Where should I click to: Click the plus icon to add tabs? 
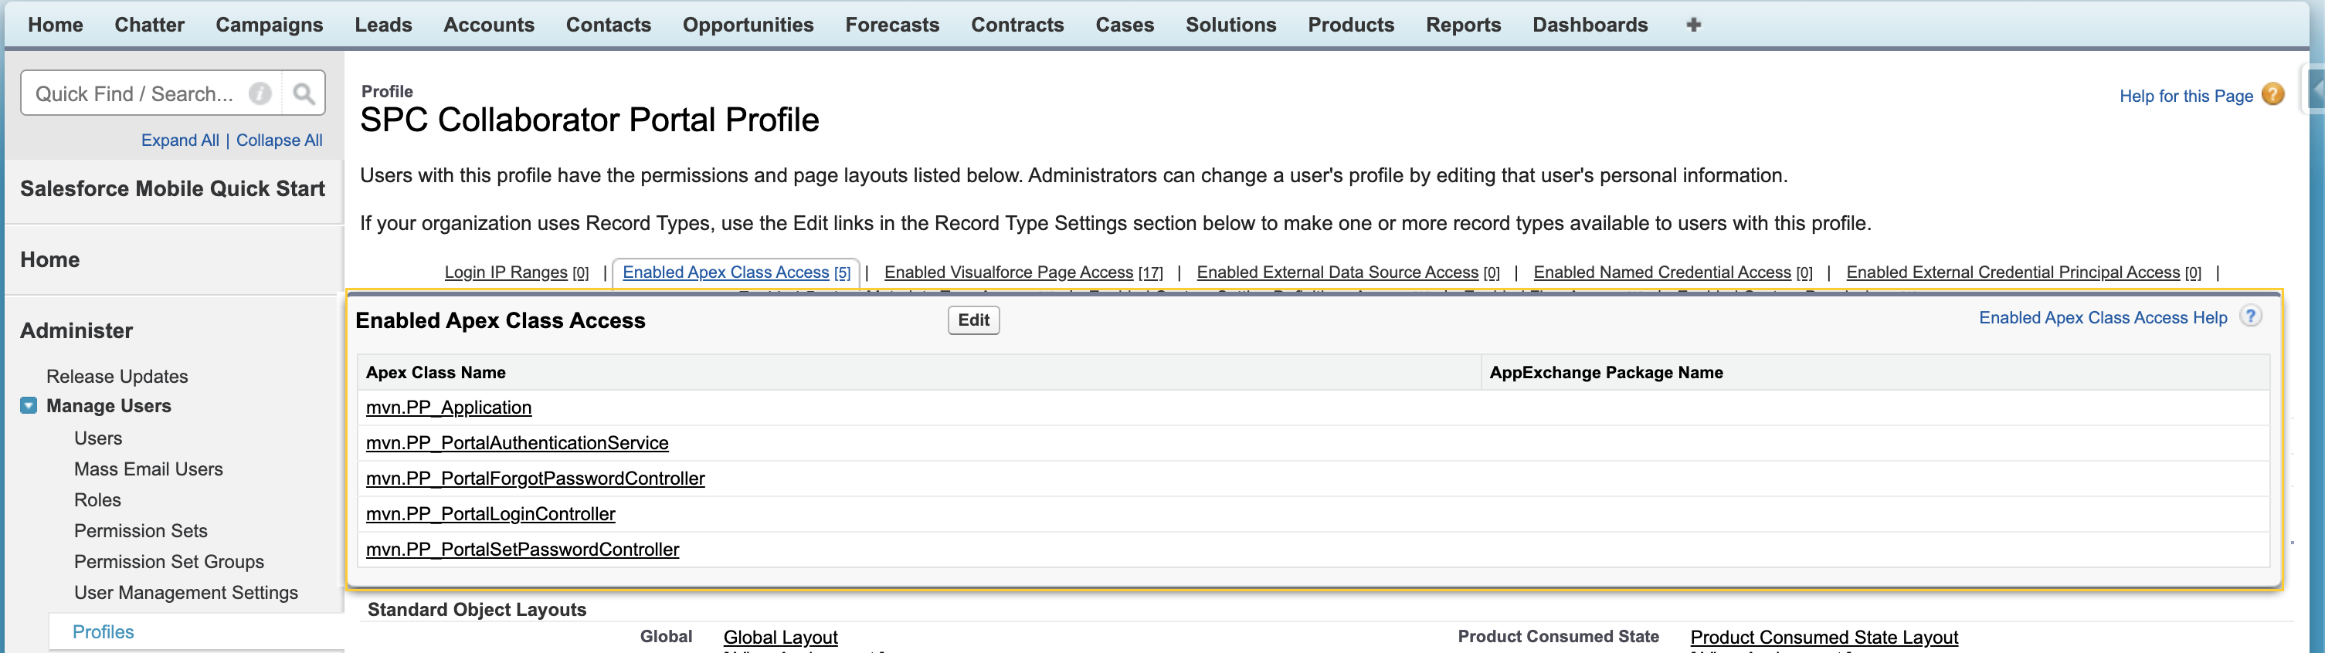(1693, 25)
